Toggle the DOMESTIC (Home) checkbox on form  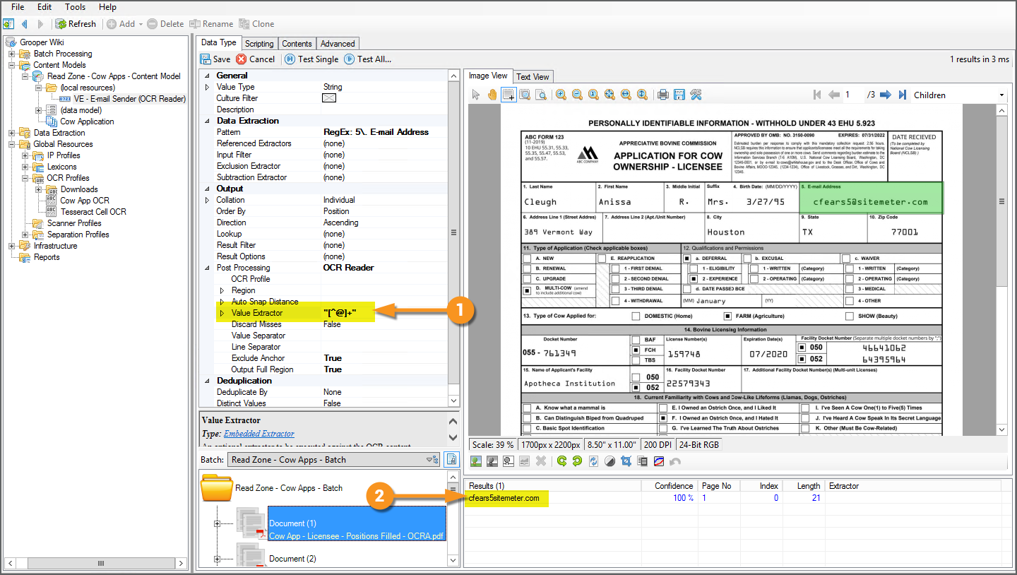click(x=636, y=316)
